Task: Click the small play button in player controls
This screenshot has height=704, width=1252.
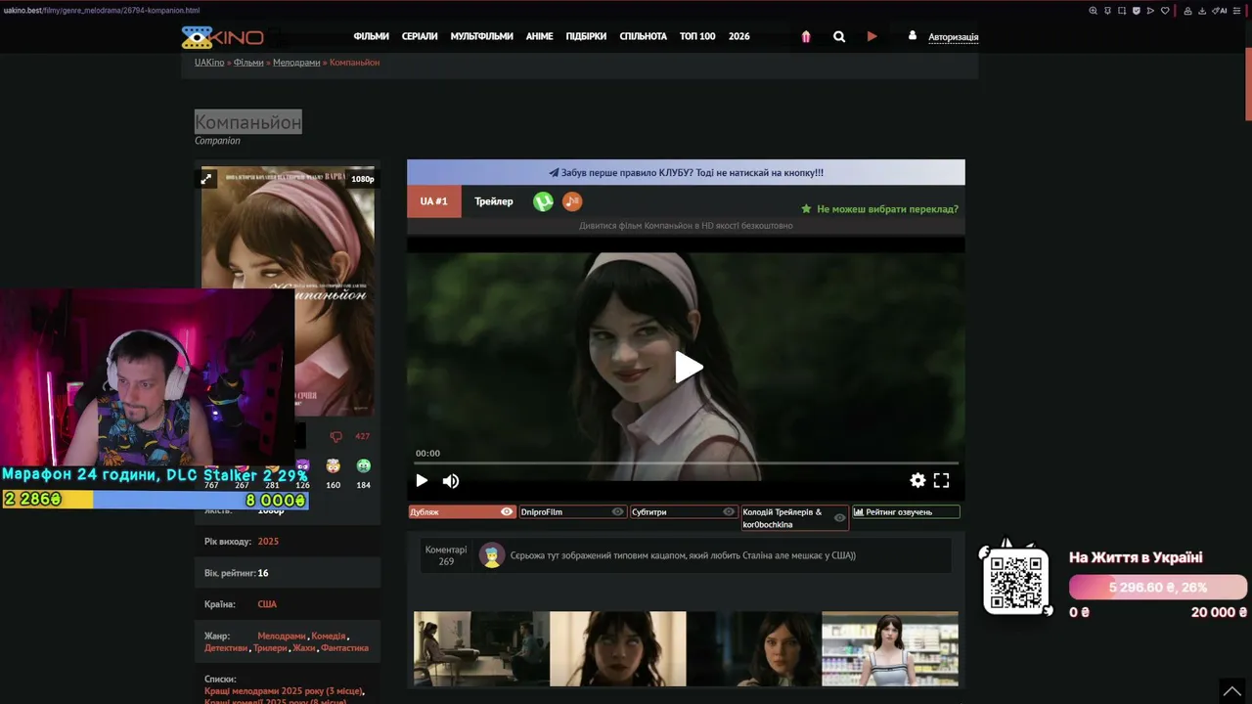Action: (x=422, y=481)
